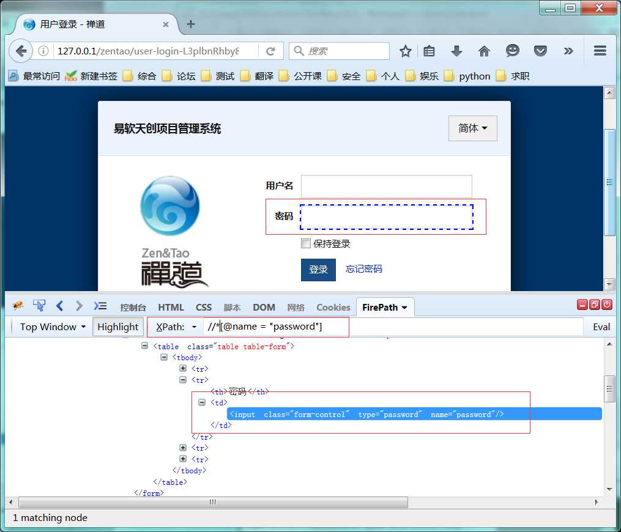621x532 pixels.
Task: Go back in Firebug panel history
Action: click(59, 306)
